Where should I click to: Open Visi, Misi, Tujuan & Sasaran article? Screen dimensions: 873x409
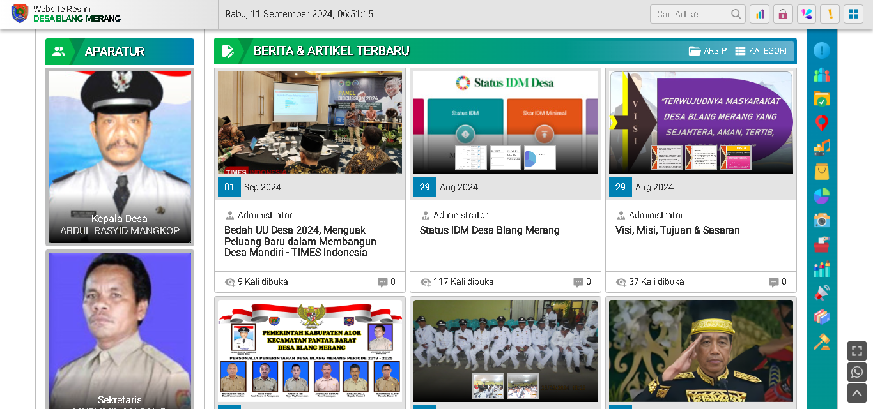[677, 230]
